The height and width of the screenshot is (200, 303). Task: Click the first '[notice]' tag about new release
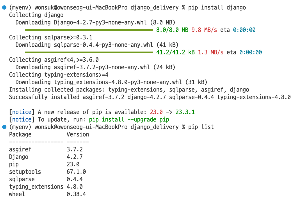click(x=22, y=112)
